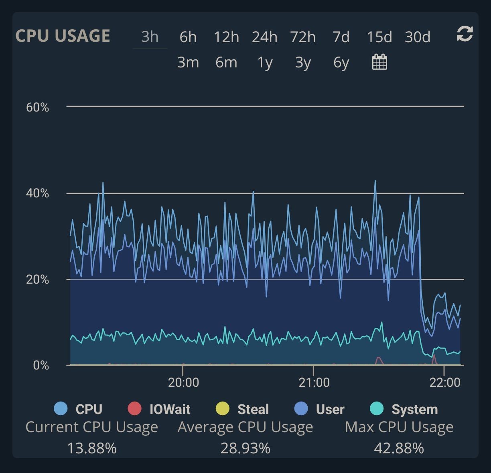Select the 1y time range
This screenshot has height=473, width=491.
point(264,63)
